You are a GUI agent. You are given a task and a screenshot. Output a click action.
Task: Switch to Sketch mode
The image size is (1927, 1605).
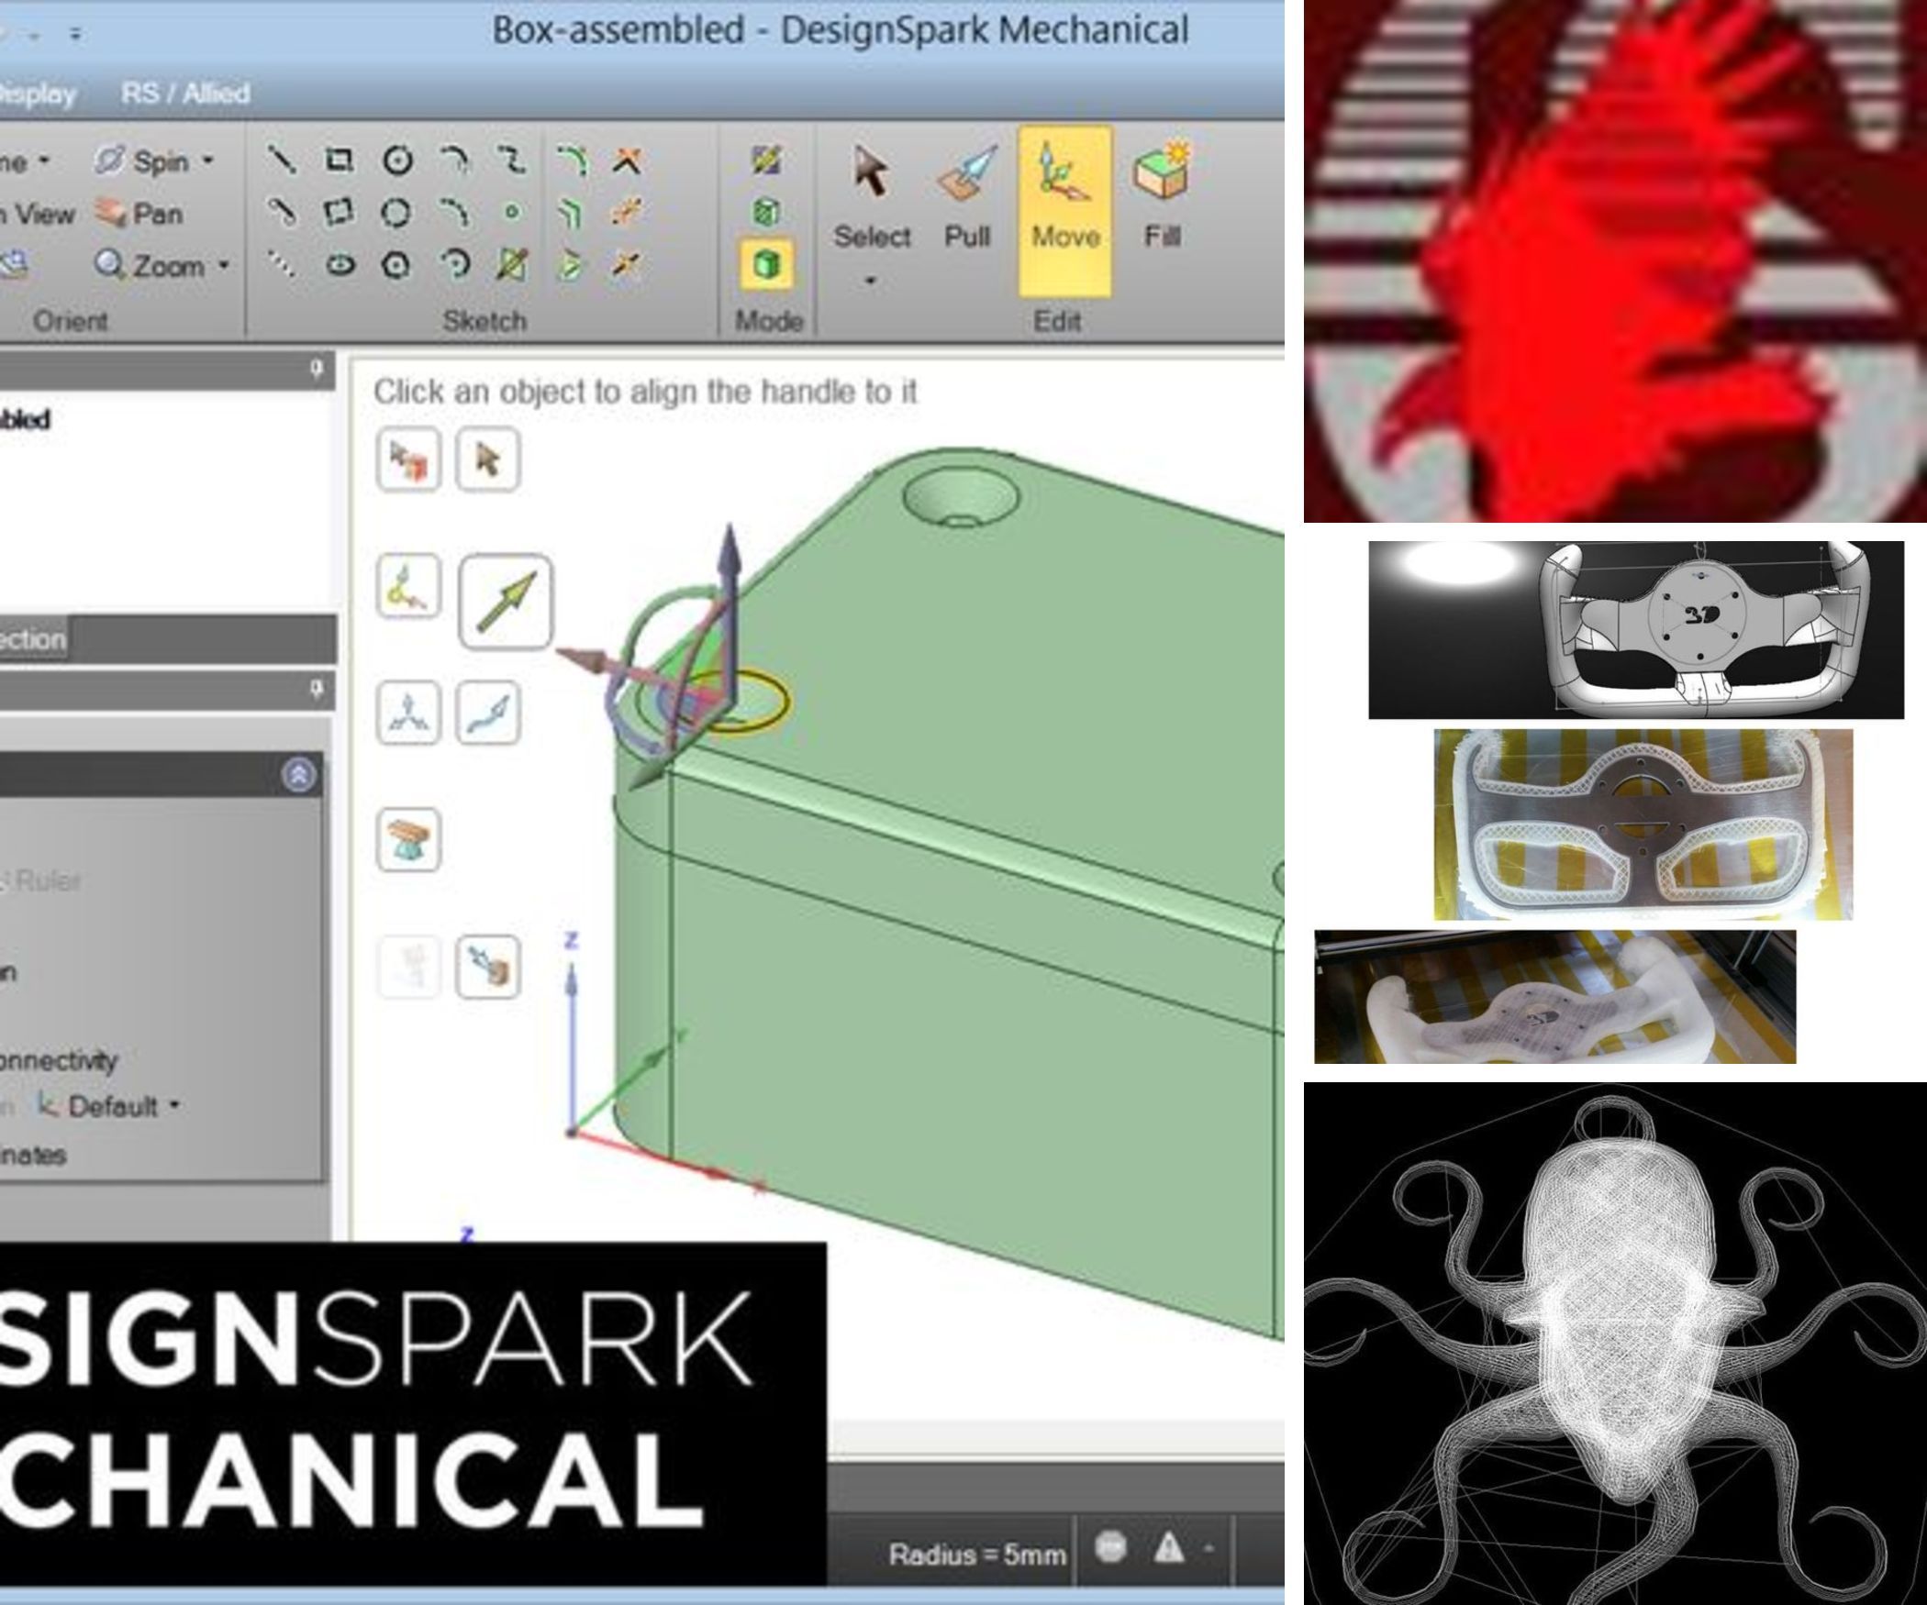(x=766, y=161)
